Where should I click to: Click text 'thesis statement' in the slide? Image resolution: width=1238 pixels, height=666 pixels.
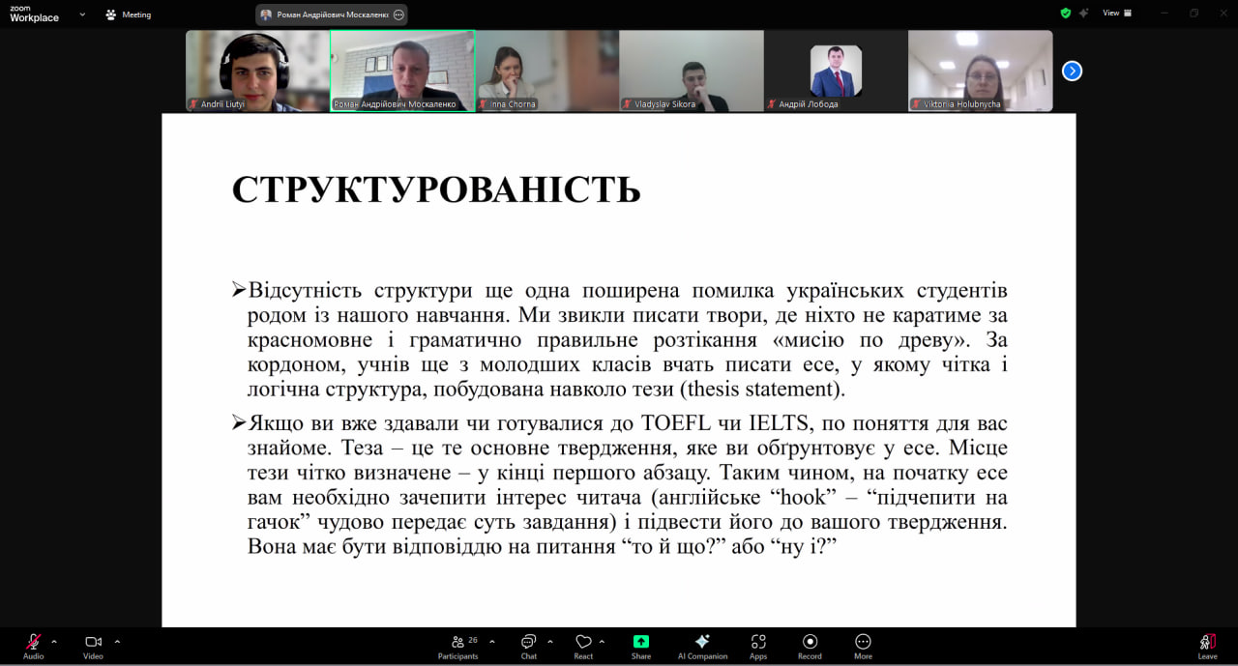point(760,391)
